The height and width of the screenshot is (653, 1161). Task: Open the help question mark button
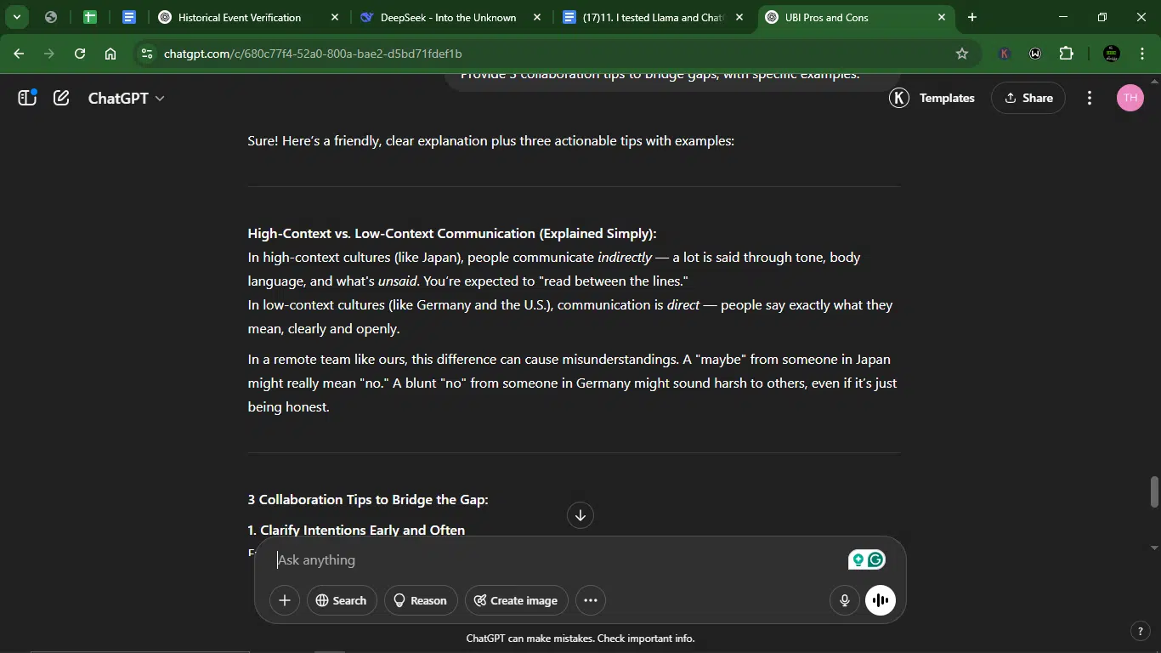(x=1141, y=631)
